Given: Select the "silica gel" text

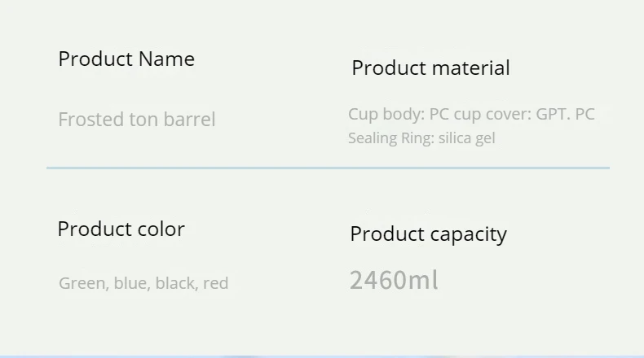Looking at the screenshot, I should pyautogui.click(x=466, y=138).
